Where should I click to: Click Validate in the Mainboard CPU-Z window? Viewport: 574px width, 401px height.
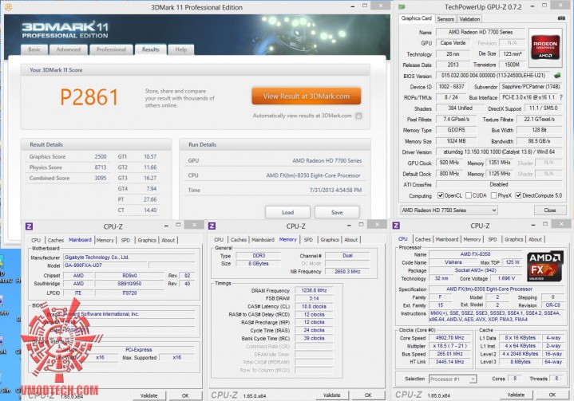point(149,395)
